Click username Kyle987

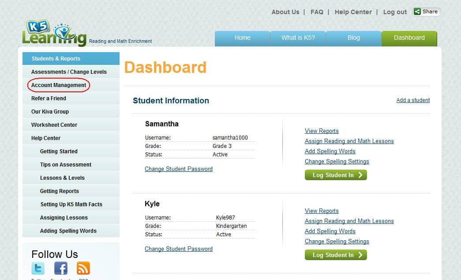(x=225, y=218)
